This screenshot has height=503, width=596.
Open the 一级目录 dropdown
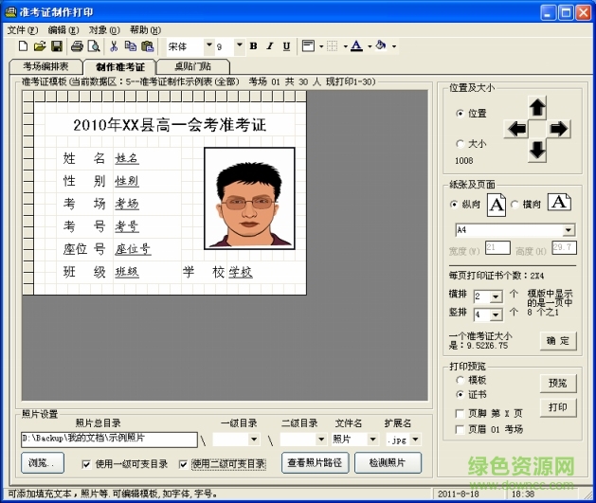pos(254,440)
